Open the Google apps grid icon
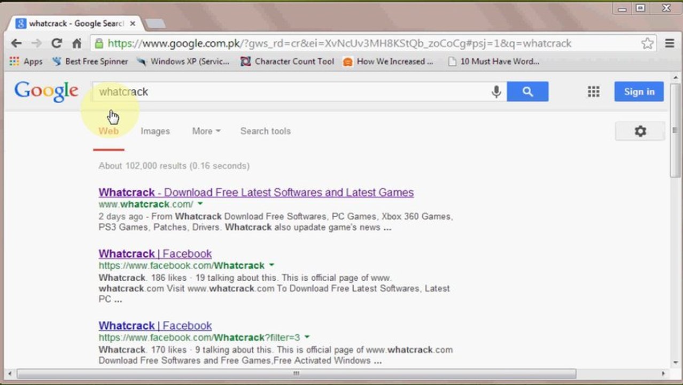The image size is (683, 385). point(594,91)
